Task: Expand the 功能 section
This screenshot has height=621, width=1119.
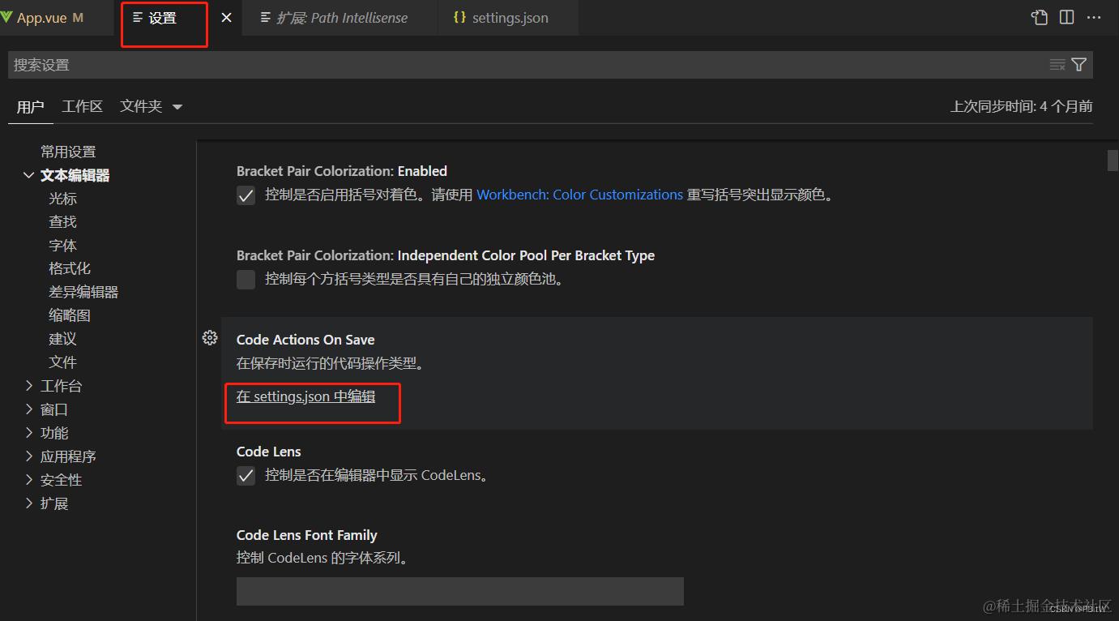Action: (29, 433)
